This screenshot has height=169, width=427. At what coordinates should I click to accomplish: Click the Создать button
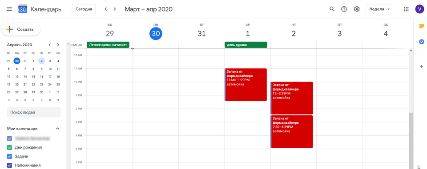21,29
